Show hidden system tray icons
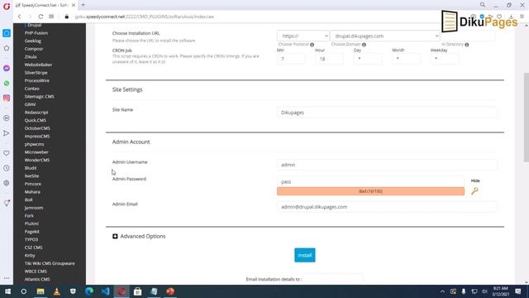 [442, 291]
